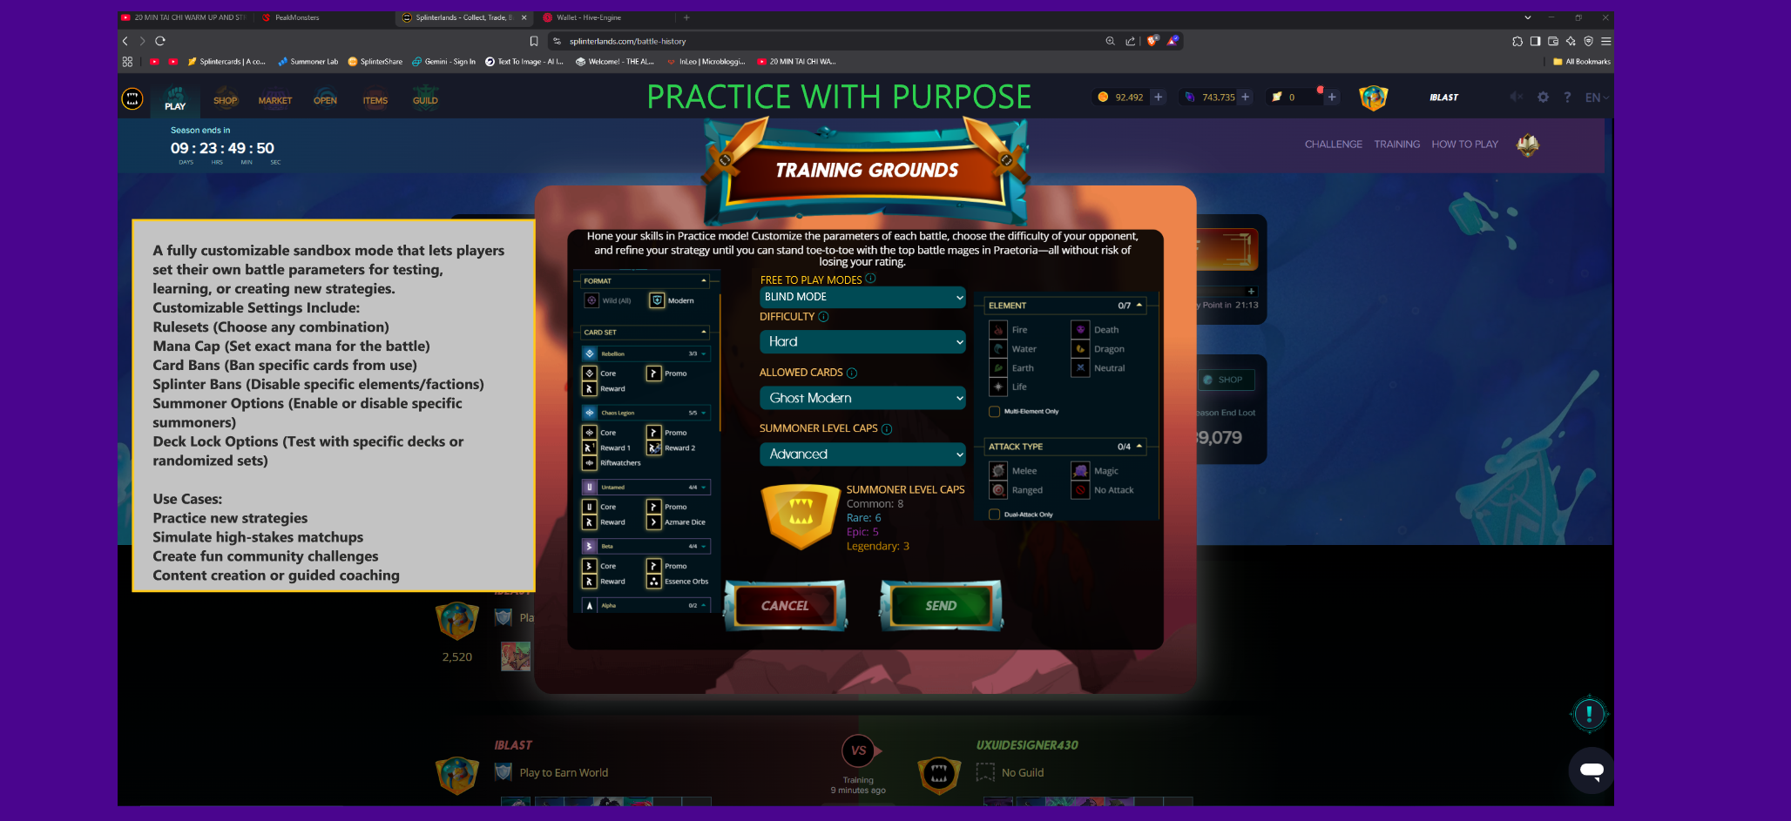Open the Advanced summoner level caps dropdown
The image size is (1791, 821).
(862, 454)
